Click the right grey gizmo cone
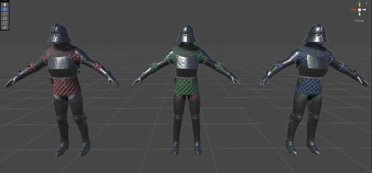372x173 pixels. point(364,10)
